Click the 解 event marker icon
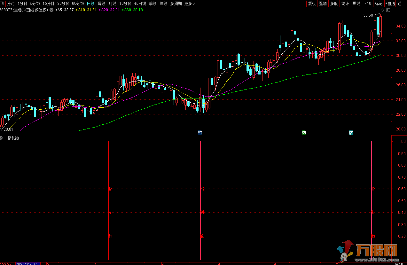Viewport: 407px width, 265px height. tap(351, 132)
